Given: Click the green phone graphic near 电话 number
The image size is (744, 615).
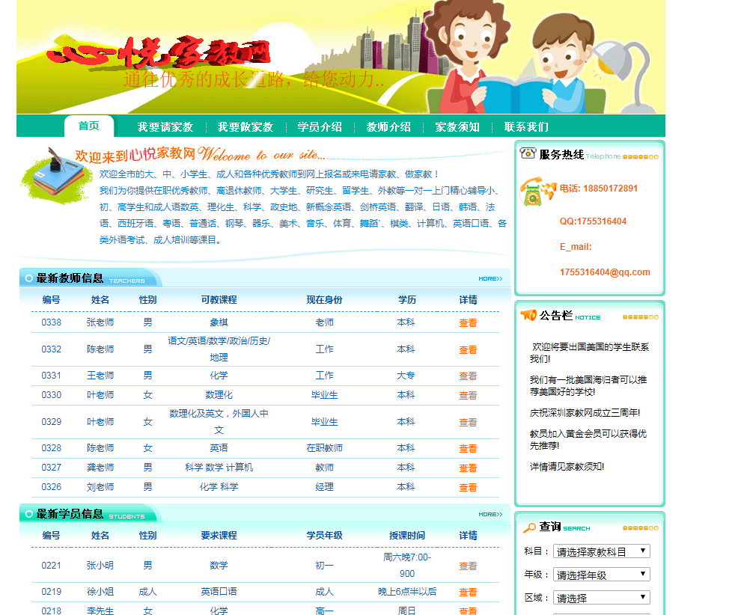Looking at the screenshot, I should click(x=537, y=191).
